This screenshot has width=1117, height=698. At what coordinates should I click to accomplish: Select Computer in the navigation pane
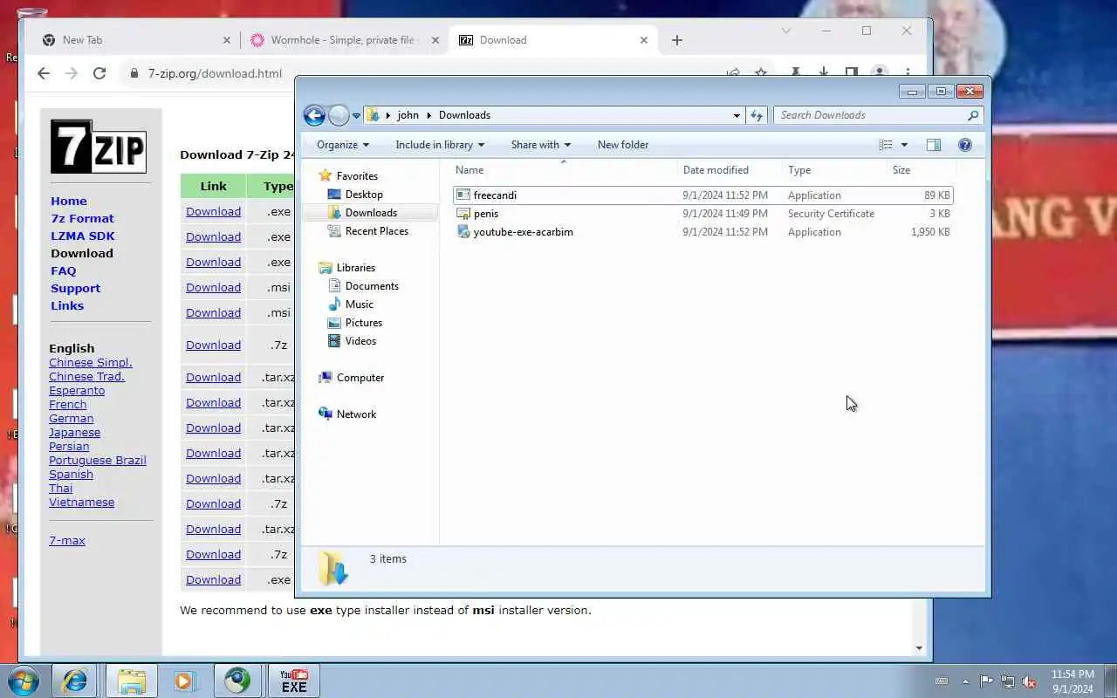point(360,378)
